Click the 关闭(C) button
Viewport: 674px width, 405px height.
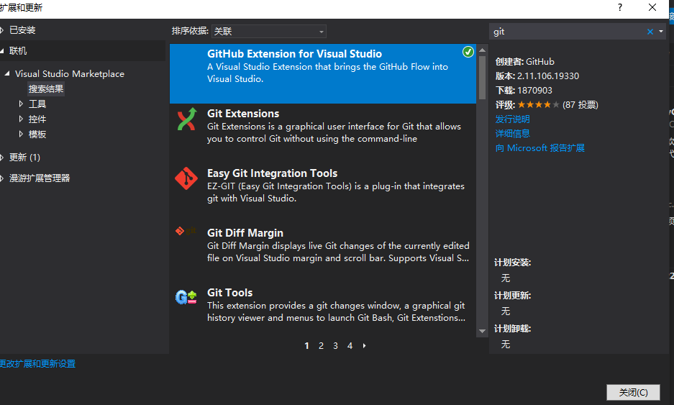633,392
